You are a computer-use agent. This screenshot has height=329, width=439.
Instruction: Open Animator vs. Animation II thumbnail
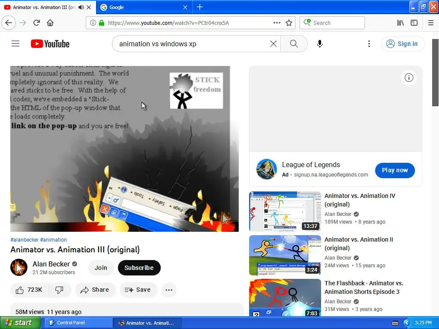[285, 255]
